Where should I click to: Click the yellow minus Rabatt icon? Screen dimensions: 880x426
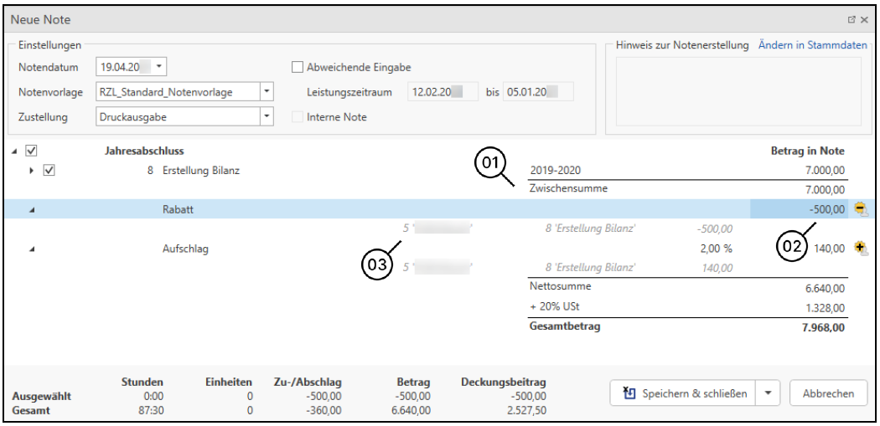click(860, 209)
